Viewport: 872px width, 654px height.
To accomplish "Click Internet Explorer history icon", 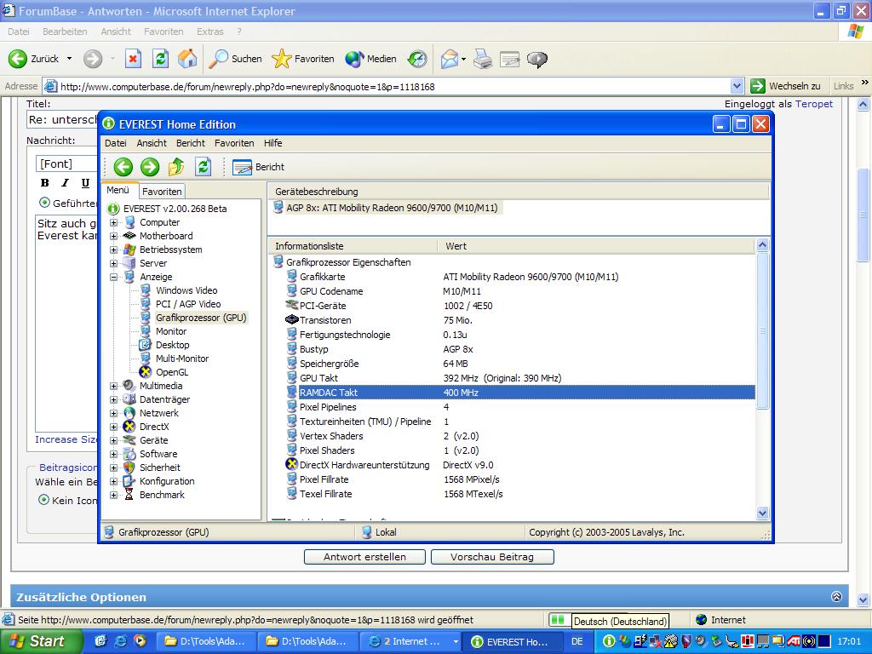I will (417, 59).
